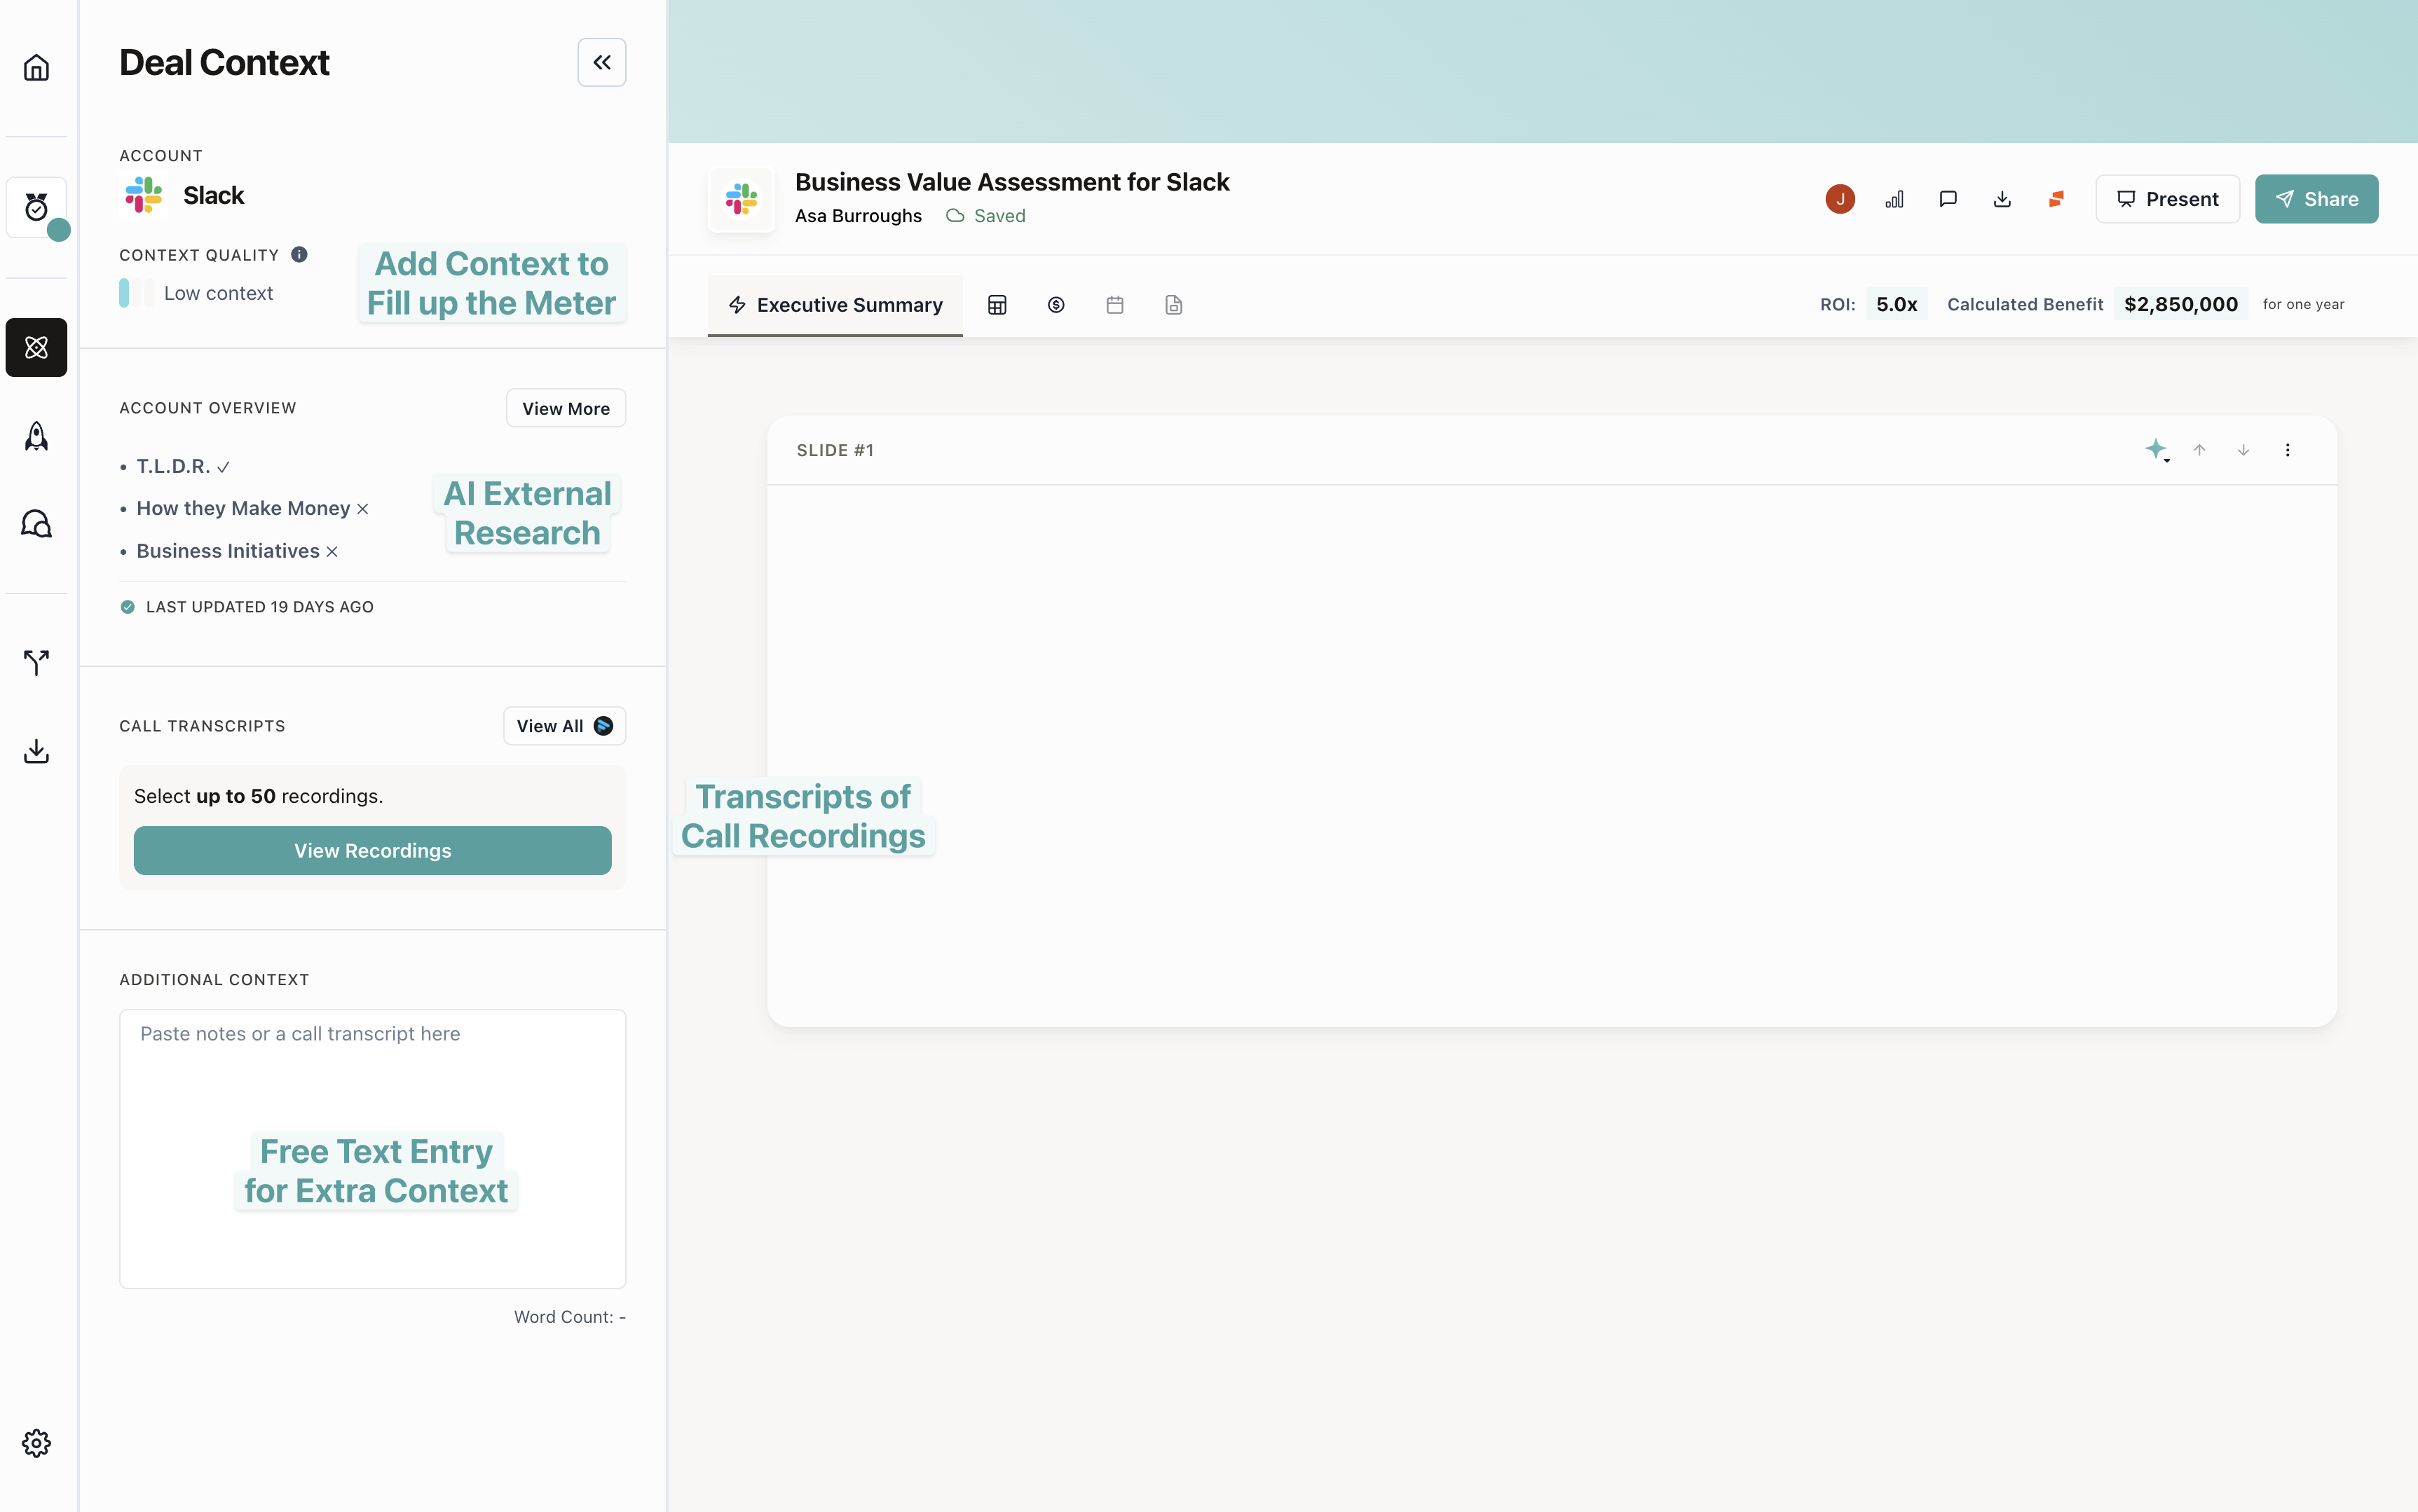Screen dimensions: 2418x1512
Task: Open Slide #1 three-dot options menu
Action: pyautogui.click(x=2287, y=450)
